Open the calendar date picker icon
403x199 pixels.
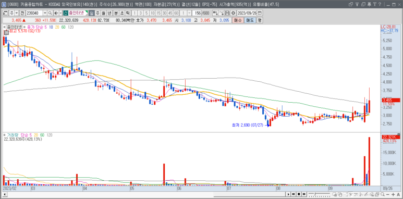[x=260, y=13]
